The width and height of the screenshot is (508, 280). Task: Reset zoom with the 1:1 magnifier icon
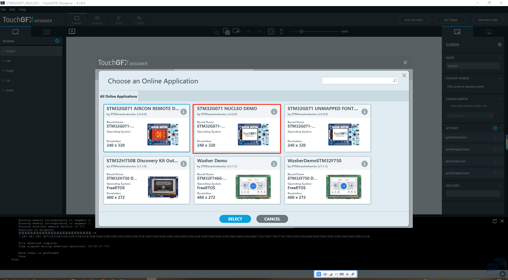coord(282,31)
